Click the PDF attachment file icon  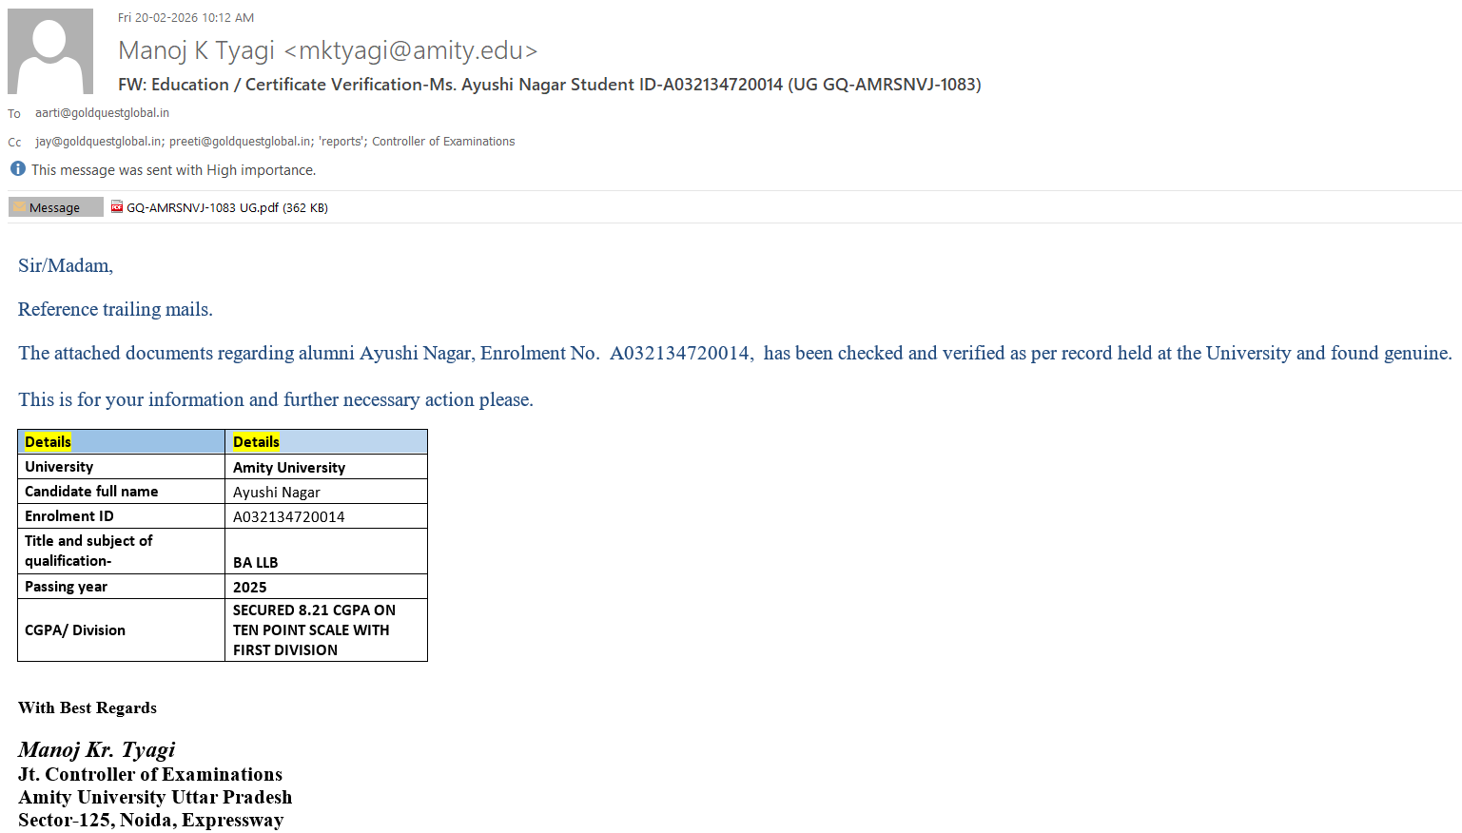(x=117, y=206)
